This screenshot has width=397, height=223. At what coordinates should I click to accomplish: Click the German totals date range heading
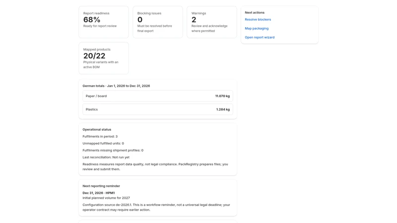pos(116,86)
